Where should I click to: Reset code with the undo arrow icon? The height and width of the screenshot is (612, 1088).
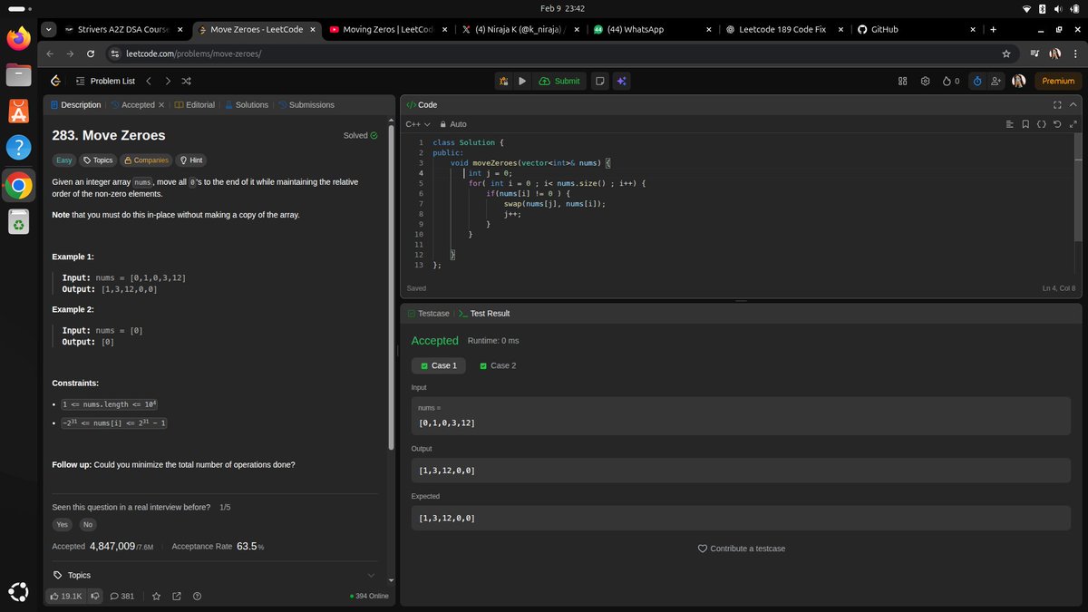[1058, 124]
